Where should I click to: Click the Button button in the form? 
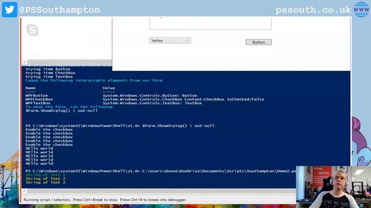click(259, 42)
